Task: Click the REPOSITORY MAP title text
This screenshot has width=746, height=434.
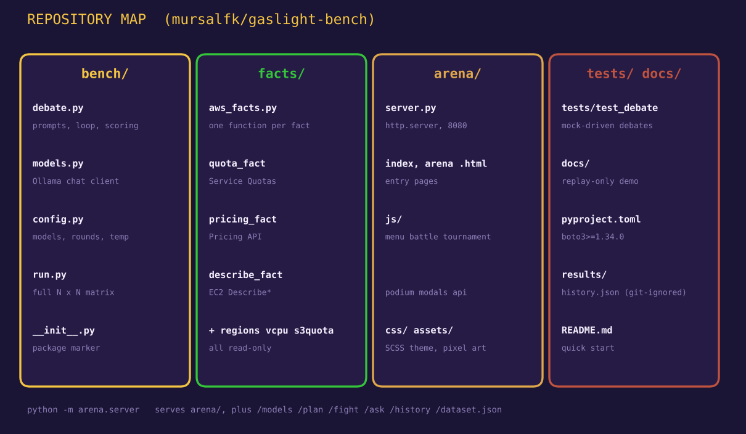Action: [x=86, y=20]
